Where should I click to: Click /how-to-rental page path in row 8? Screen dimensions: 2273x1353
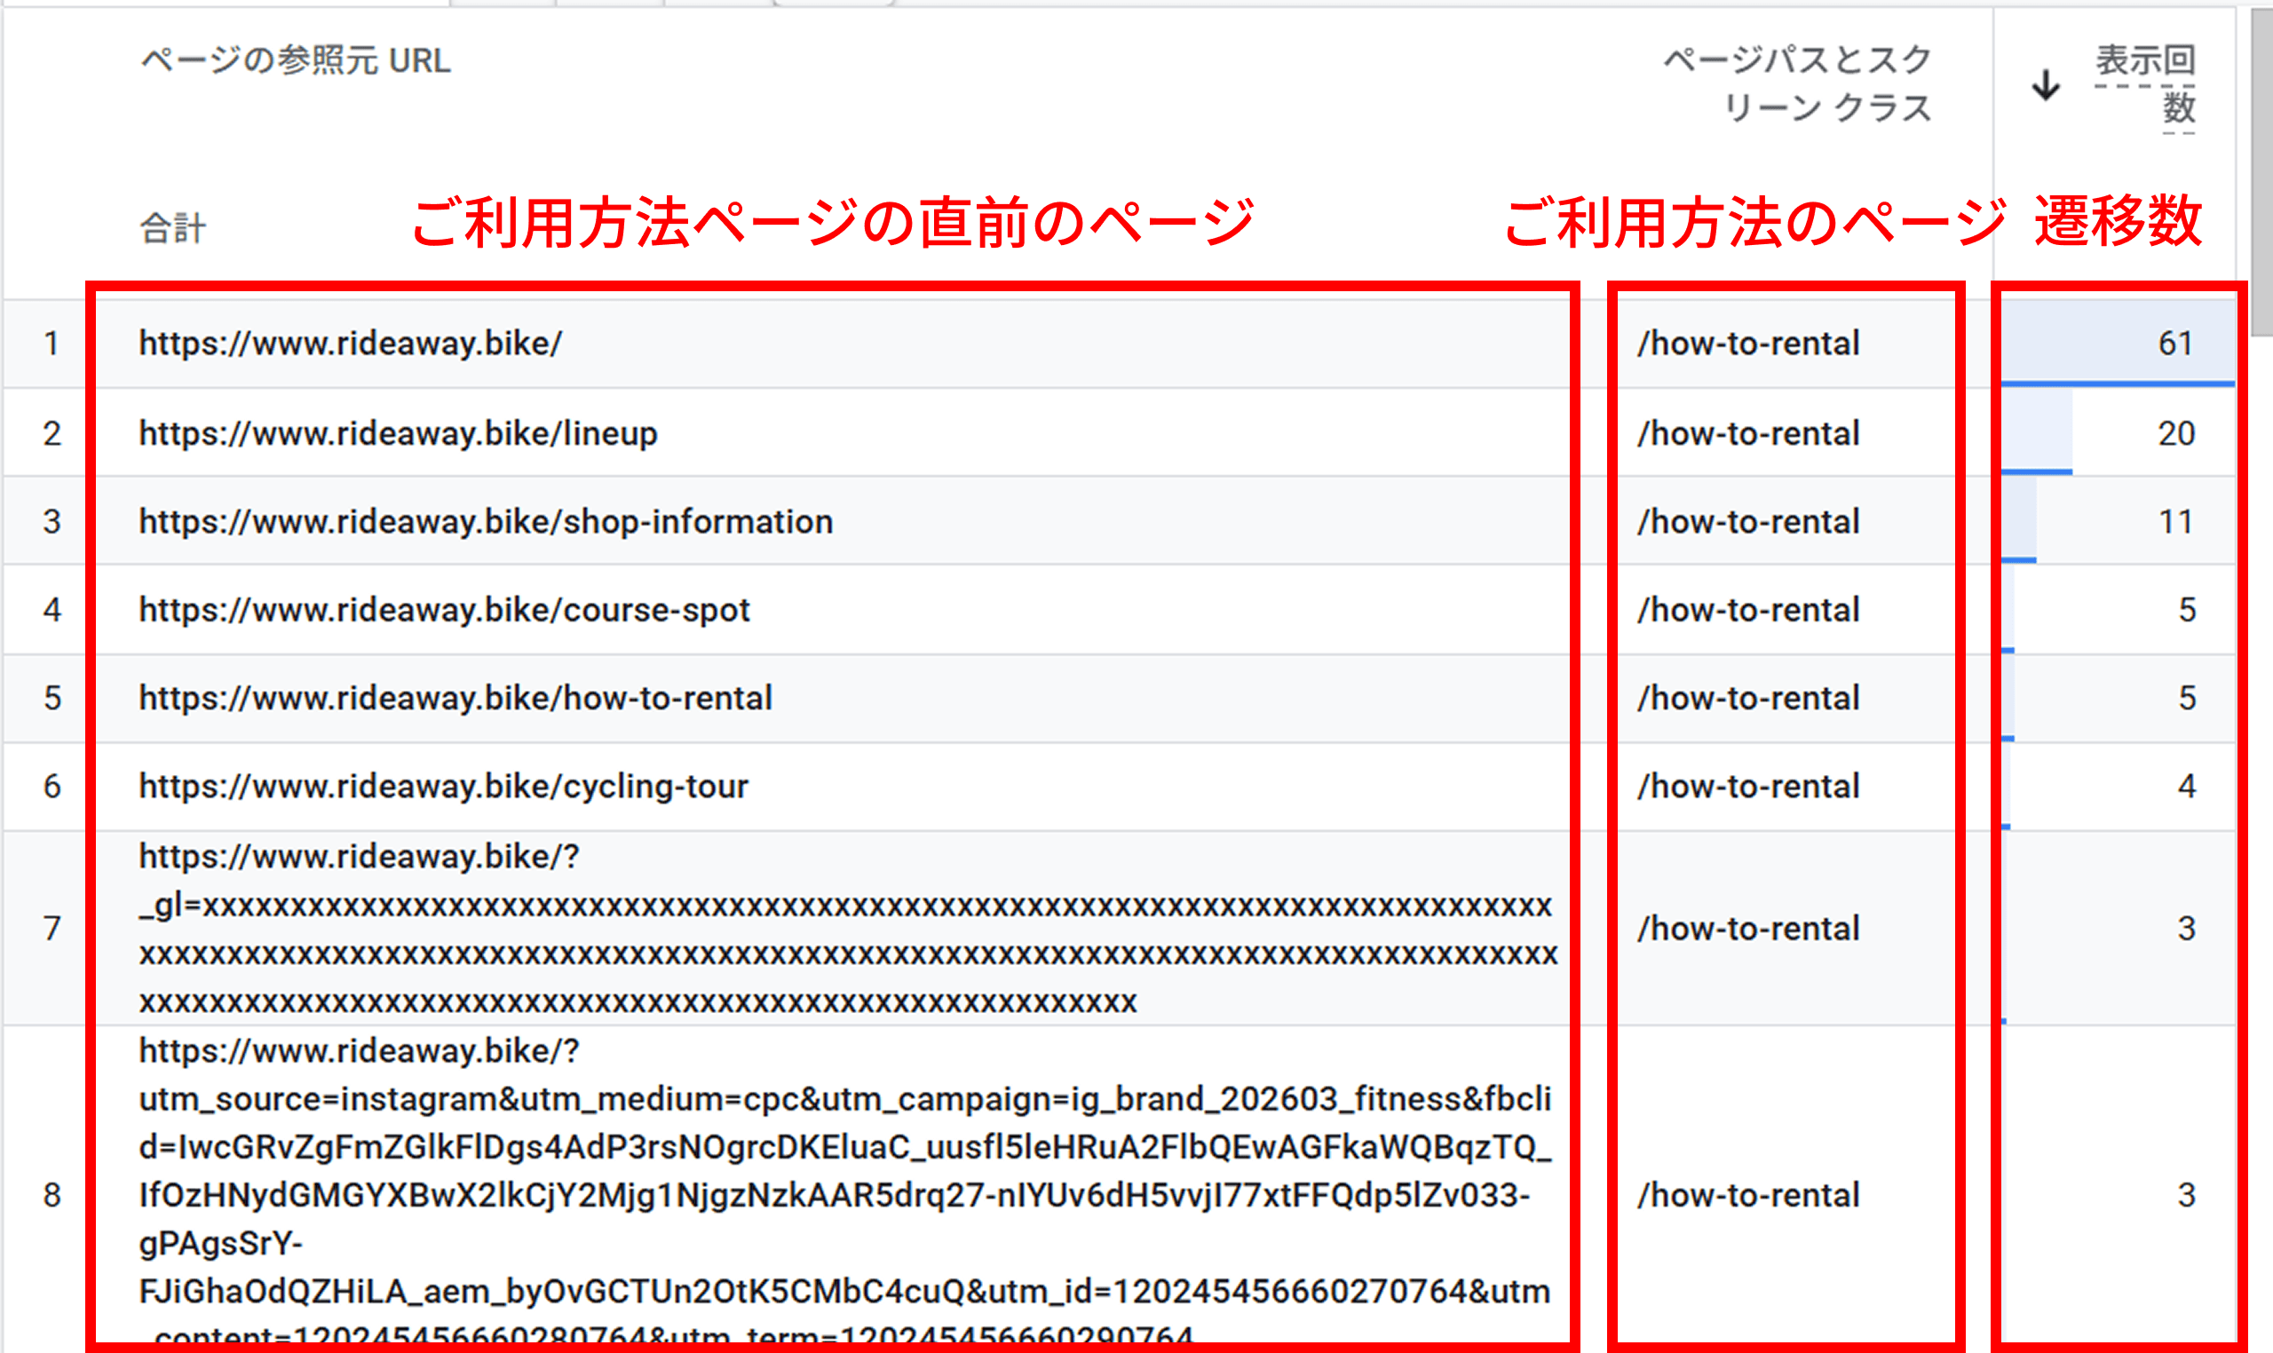[1748, 1195]
